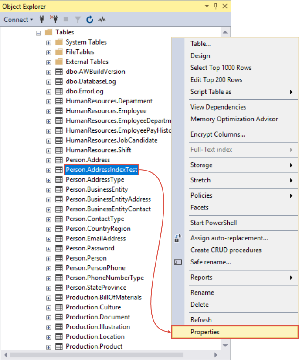The image size is (299, 360).
Task: Click the Assign auto-replacement icon
Action: (178, 238)
